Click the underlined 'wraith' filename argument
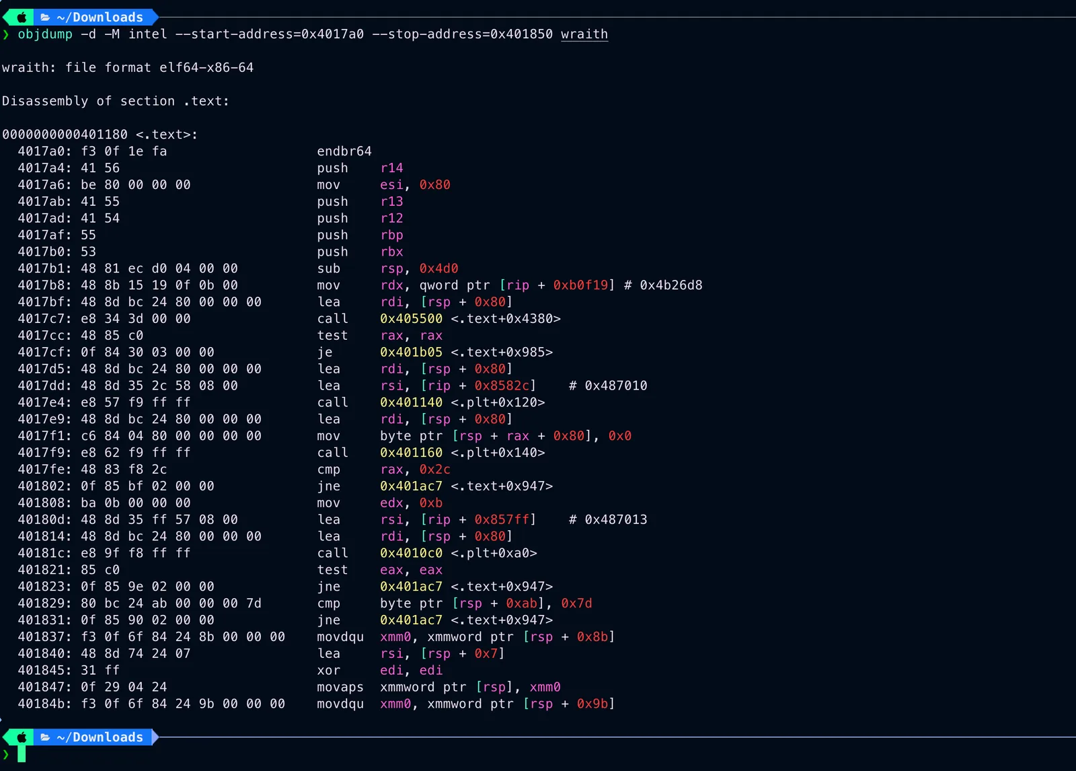This screenshot has width=1076, height=771. click(x=584, y=34)
